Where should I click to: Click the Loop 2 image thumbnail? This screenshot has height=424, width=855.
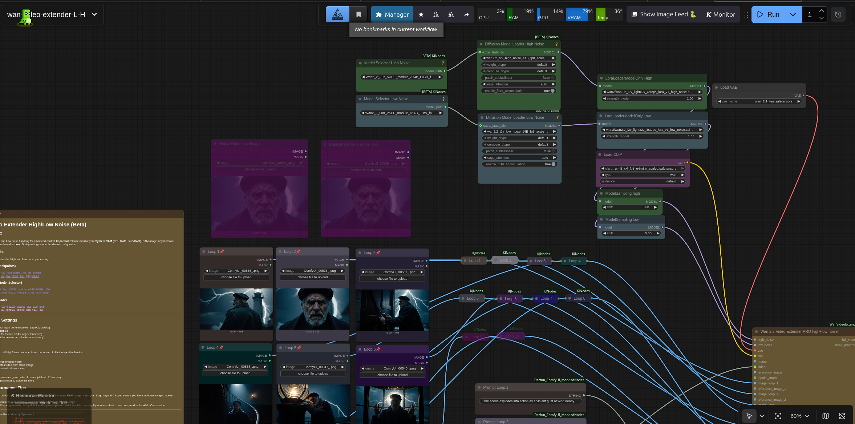(x=312, y=309)
